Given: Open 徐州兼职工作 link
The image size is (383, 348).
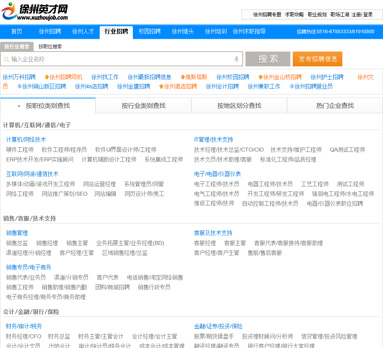Looking at the screenshot, I should 264,86.
